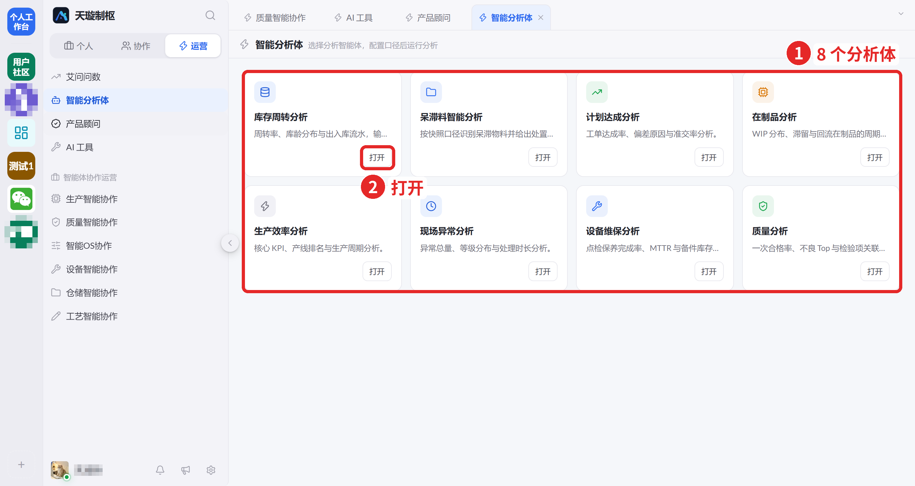Add new workspace with plus icon
Image resolution: width=915 pixels, height=486 pixels.
pos(21,465)
